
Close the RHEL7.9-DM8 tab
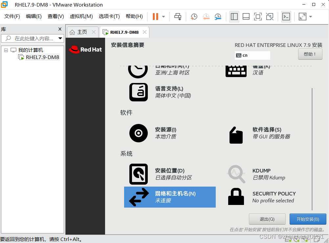(x=144, y=32)
